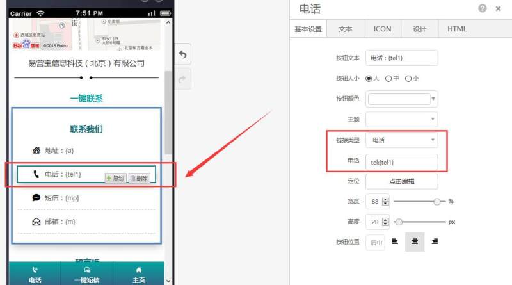Viewport: 512px width, 285px height.
Task: Click the undo arrow button
Action: pyautogui.click(x=182, y=54)
